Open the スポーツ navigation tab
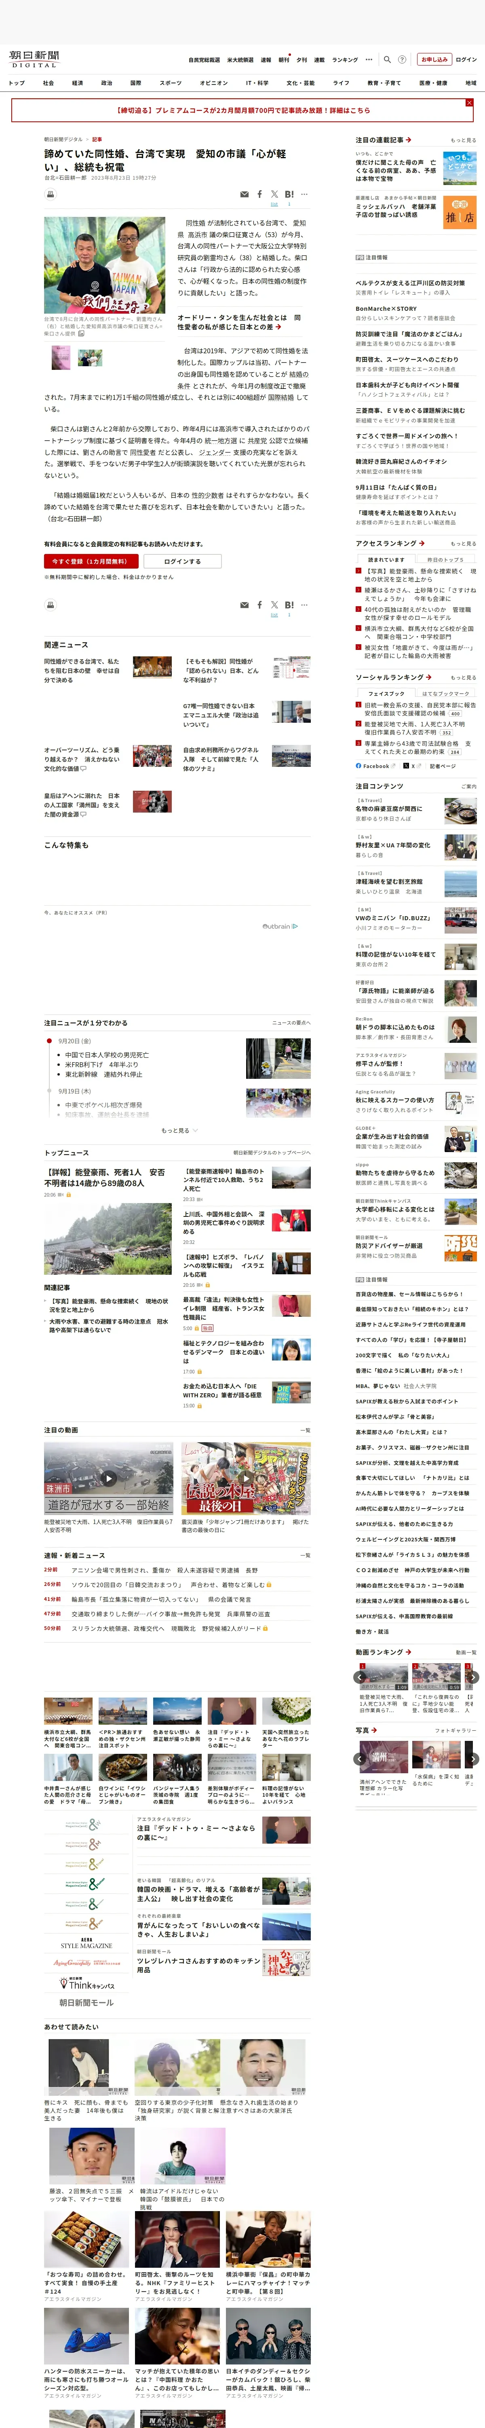485x2428 pixels. pyautogui.click(x=171, y=83)
